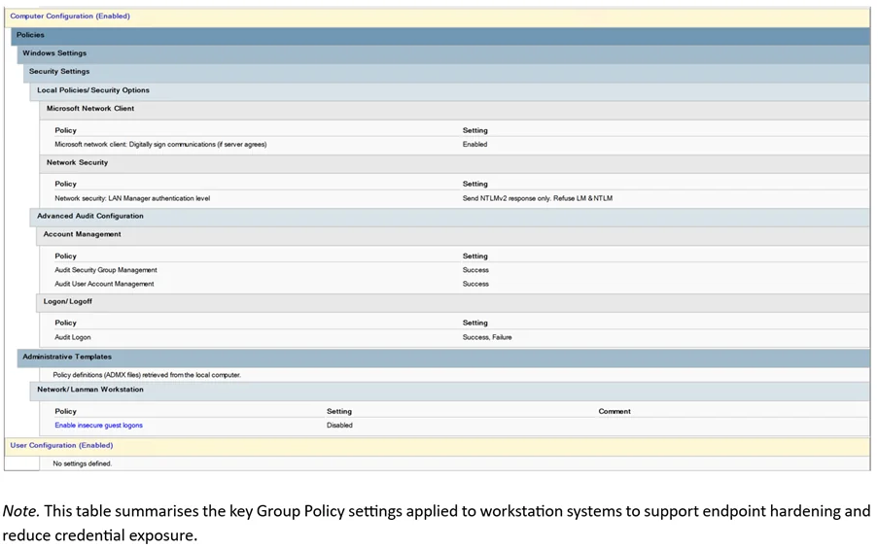Viewport: 878px width, 548px height.
Task: Click the Enabled setting for network client
Action: coord(474,145)
